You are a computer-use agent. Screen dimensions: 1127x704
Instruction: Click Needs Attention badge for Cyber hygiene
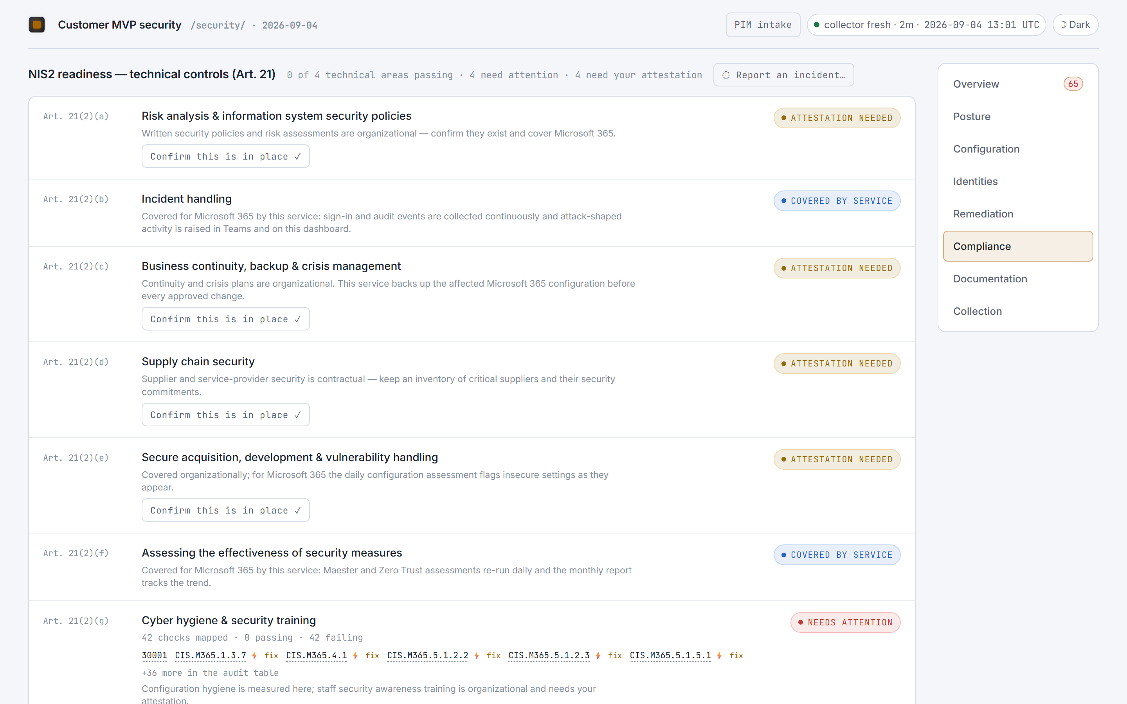[845, 623]
